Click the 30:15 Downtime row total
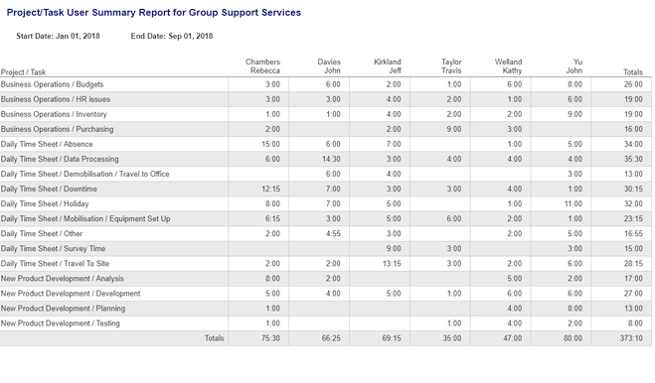 (x=633, y=189)
